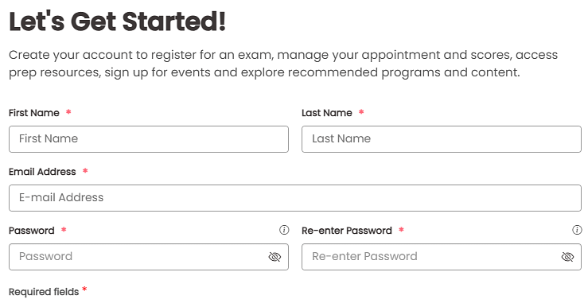Toggle visibility in the Re-enter Password field
The image size is (588, 307).
[568, 257]
